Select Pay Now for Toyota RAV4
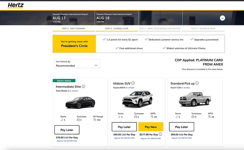The image size is (244, 150). (151, 127)
